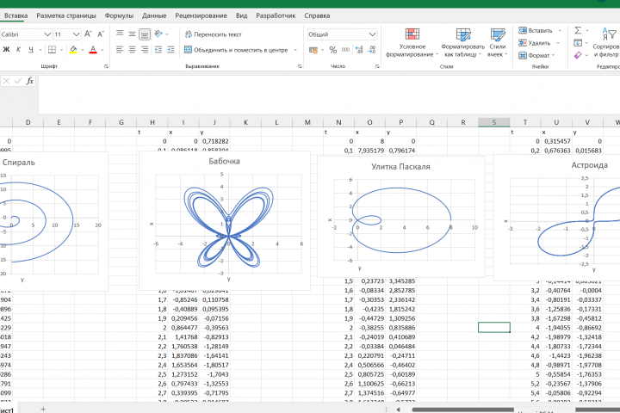Decrease font size with the small A icon

click(101, 34)
